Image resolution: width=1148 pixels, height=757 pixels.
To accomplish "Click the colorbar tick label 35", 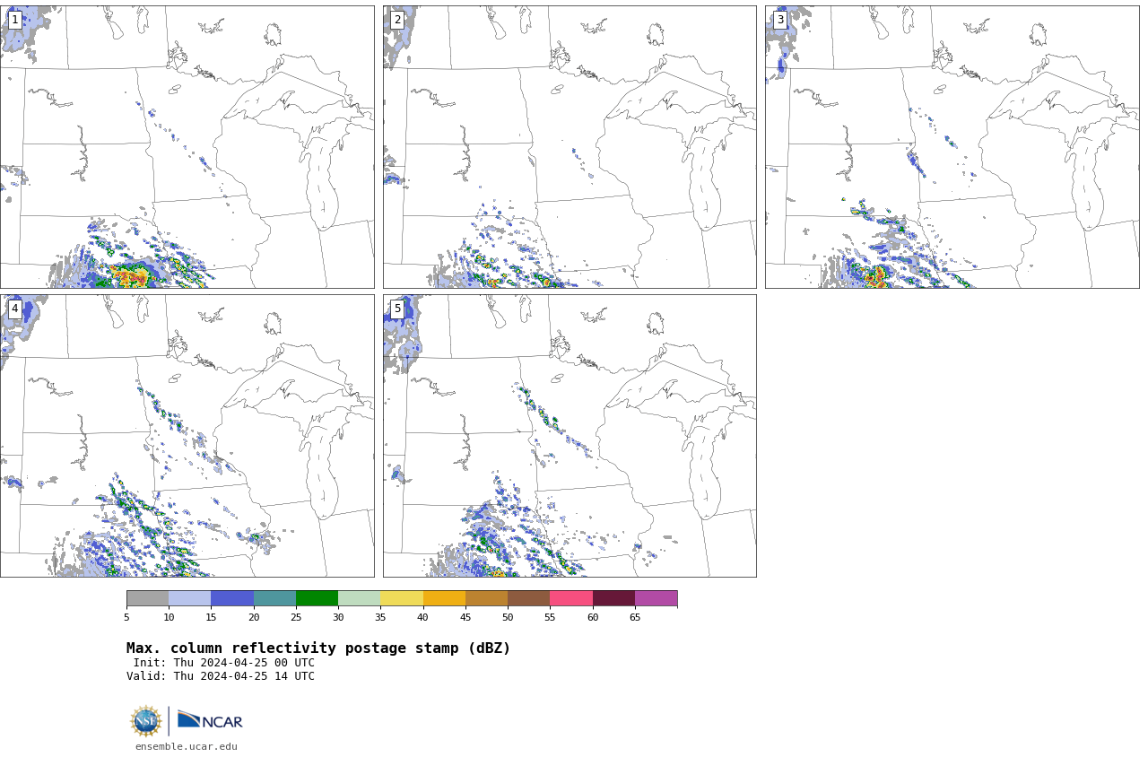I will coord(380,617).
